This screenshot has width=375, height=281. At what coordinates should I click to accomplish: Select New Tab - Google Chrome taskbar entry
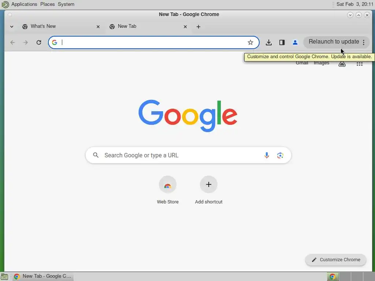coord(43,277)
